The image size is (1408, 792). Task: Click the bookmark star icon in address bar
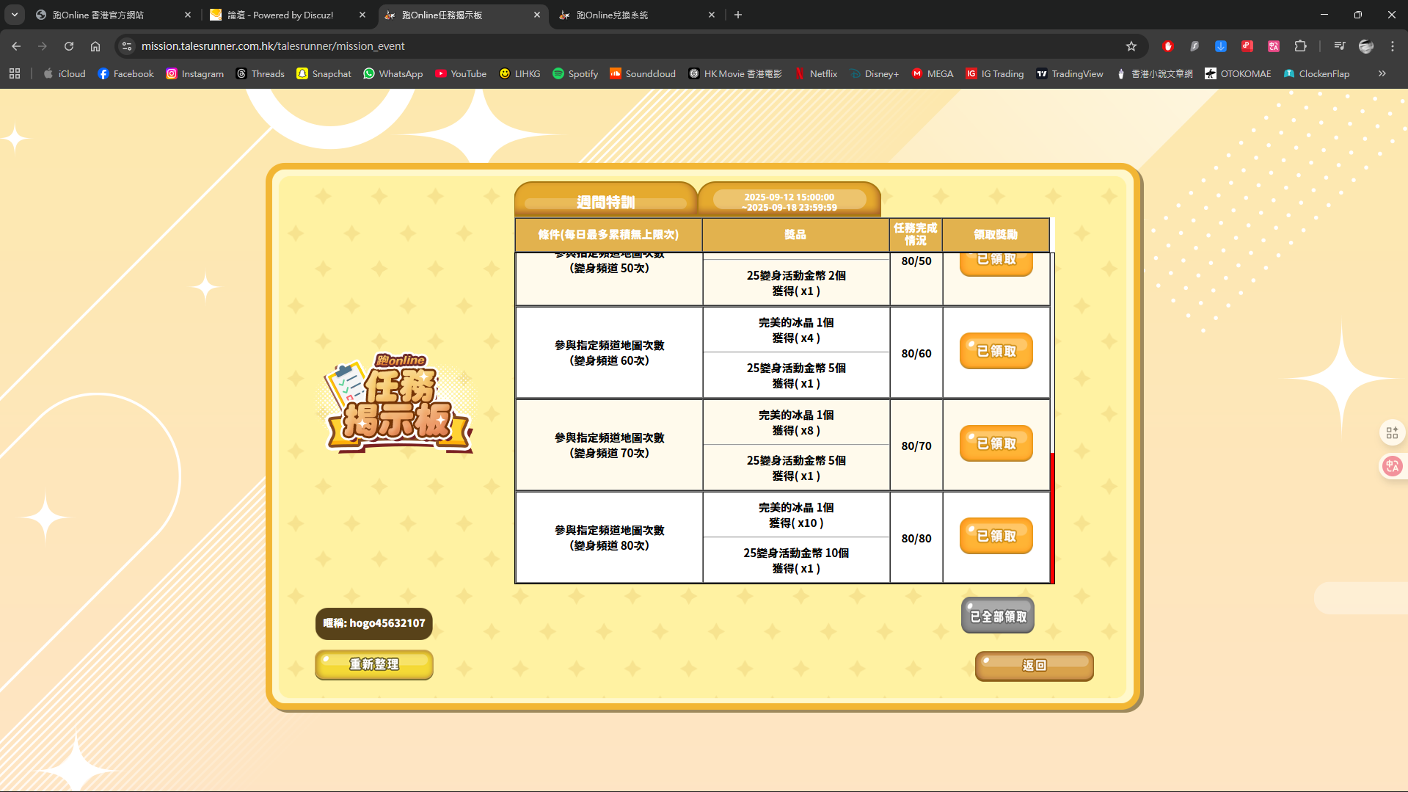click(x=1131, y=46)
